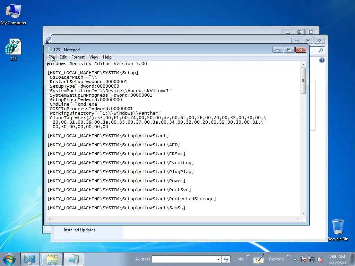The height and width of the screenshot is (266, 355).
Task: Click the Notepad window resize grip corner
Action: (304, 219)
